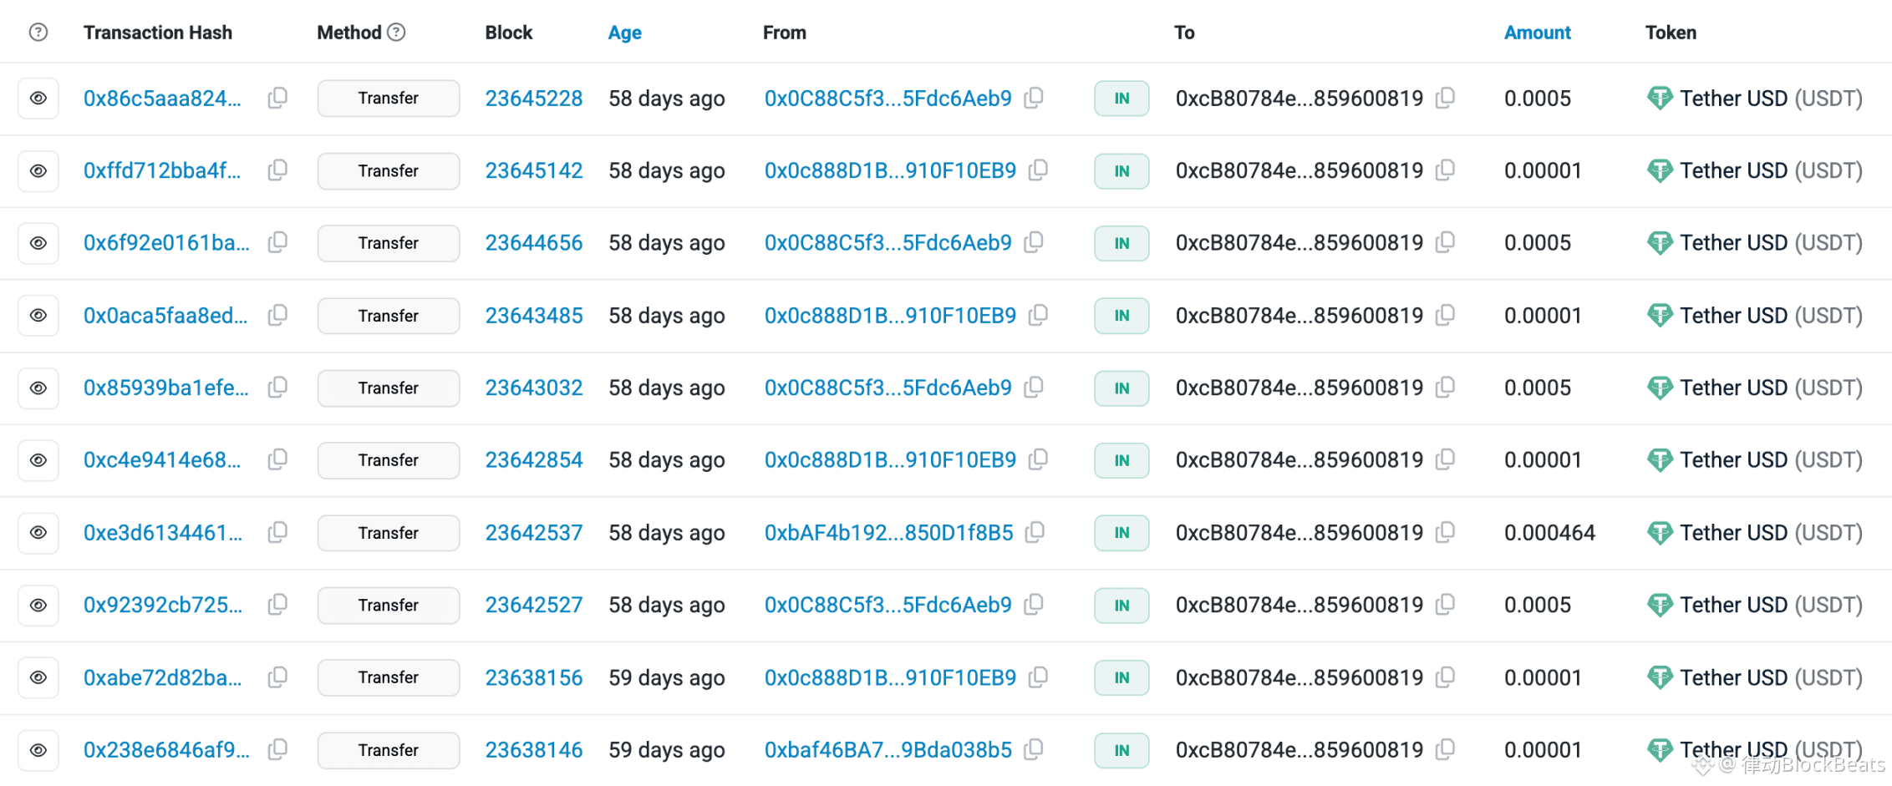Toggle eye preview for transaction 0x85939ba1efe...
The width and height of the screenshot is (1892, 786).
38,388
